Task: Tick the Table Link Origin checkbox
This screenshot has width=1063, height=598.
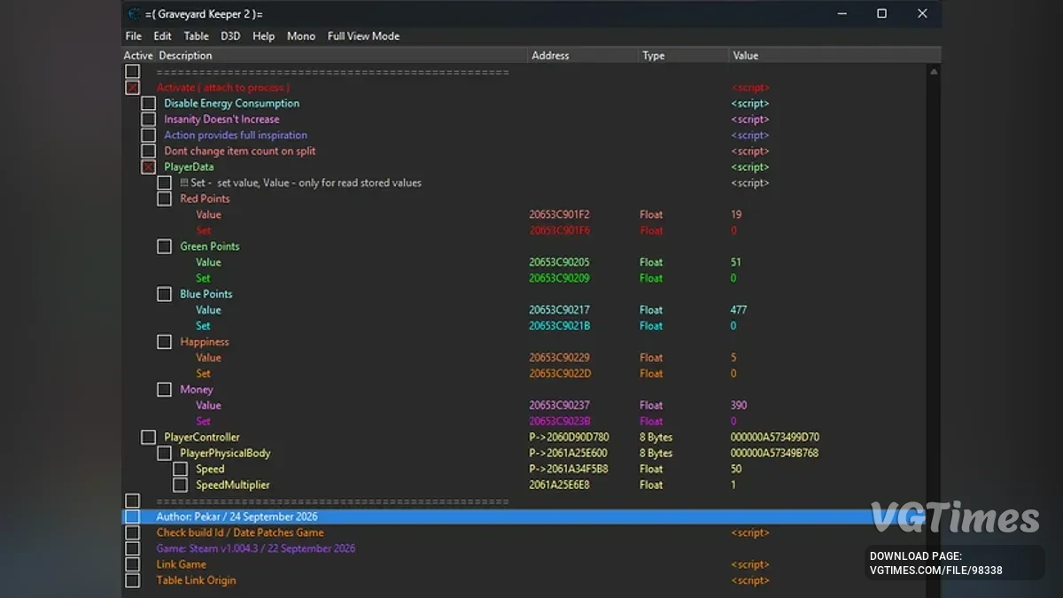Action: pyautogui.click(x=132, y=580)
